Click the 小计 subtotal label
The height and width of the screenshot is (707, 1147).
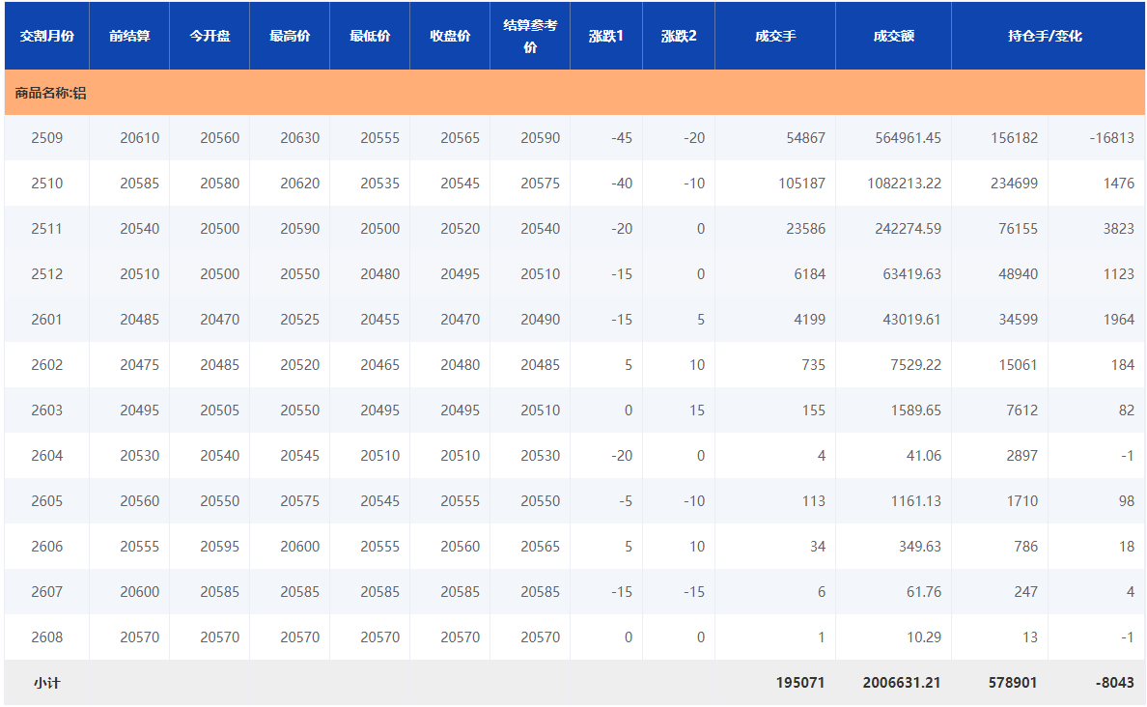pos(46,683)
